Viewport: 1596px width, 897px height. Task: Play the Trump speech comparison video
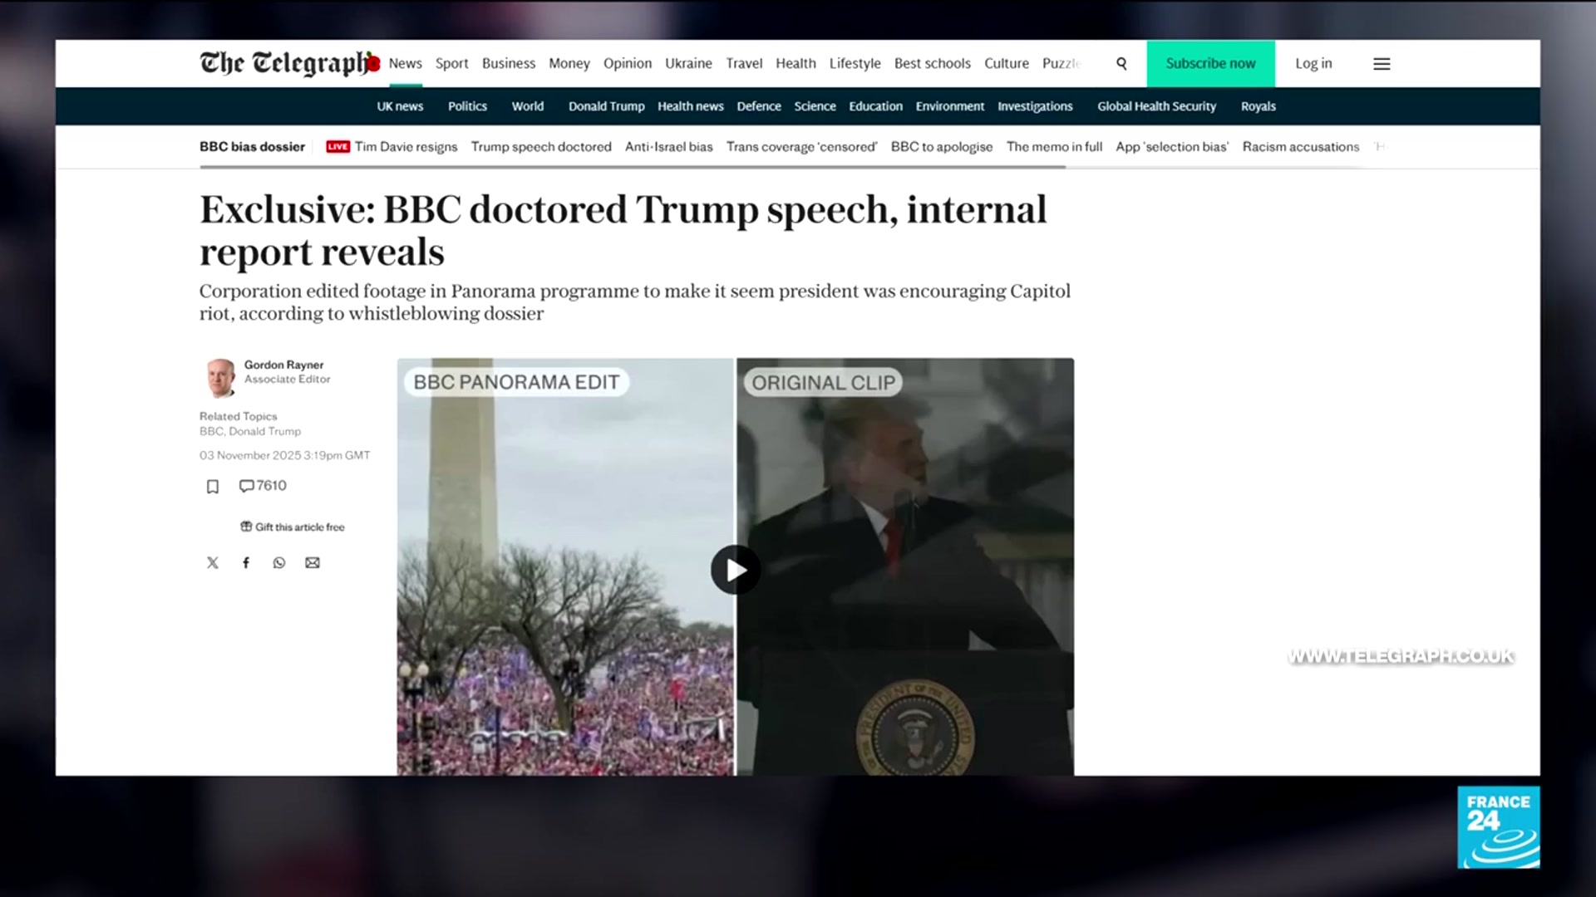point(735,570)
